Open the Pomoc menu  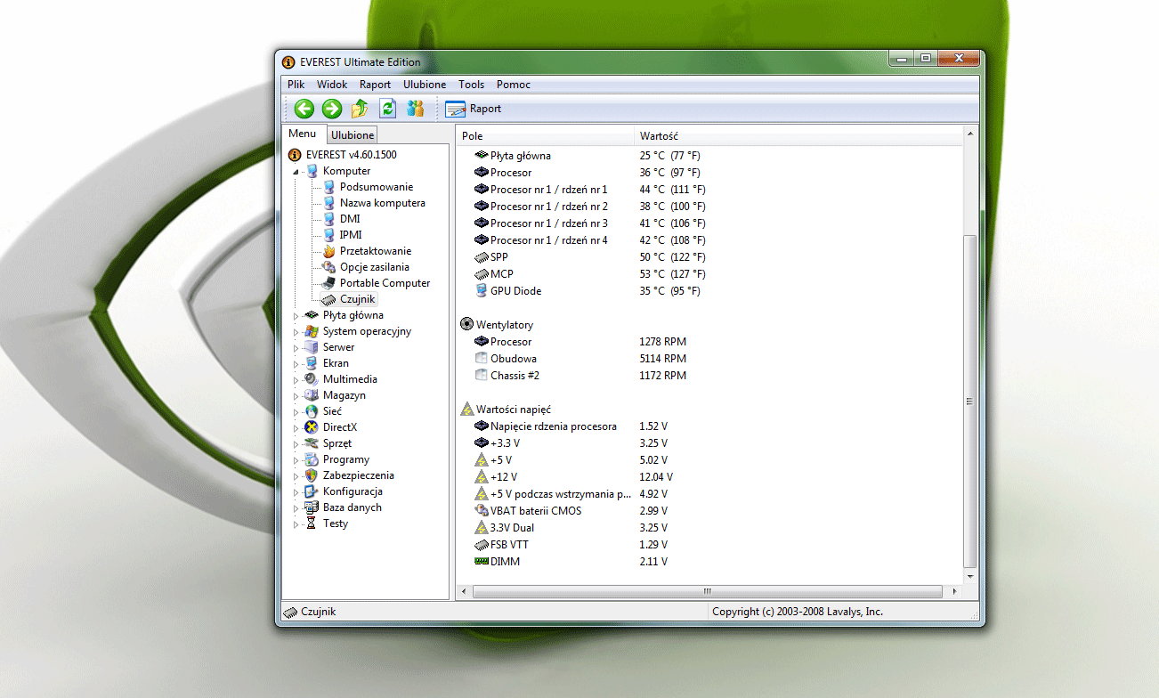[514, 85]
